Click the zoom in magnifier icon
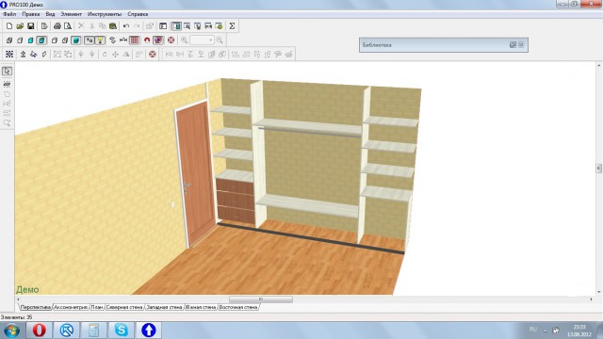603x339 pixels. pos(185,40)
